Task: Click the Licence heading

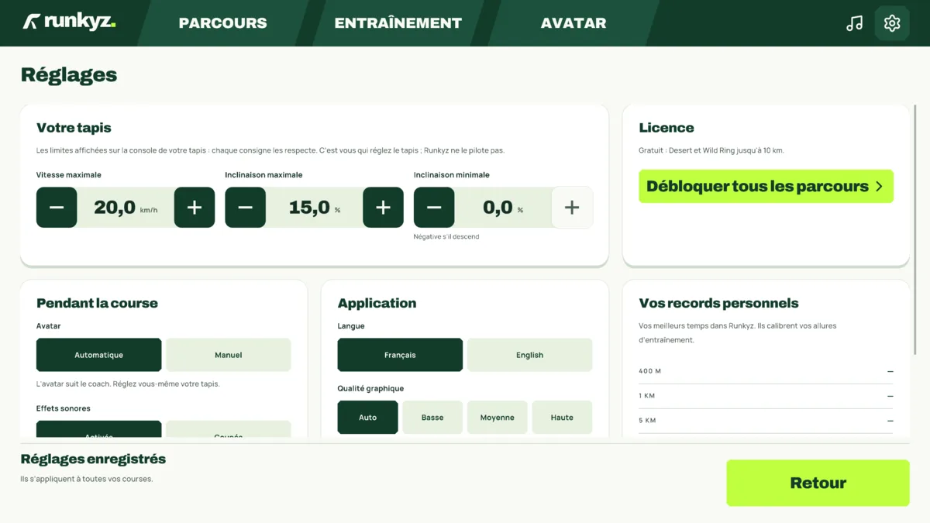Action: pyautogui.click(x=666, y=128)
